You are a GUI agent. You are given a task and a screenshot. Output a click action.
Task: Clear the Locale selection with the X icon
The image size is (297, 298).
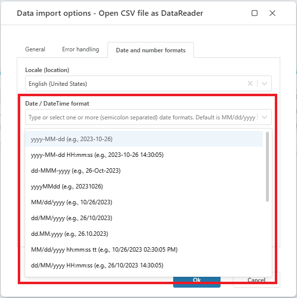coord(250,83)
